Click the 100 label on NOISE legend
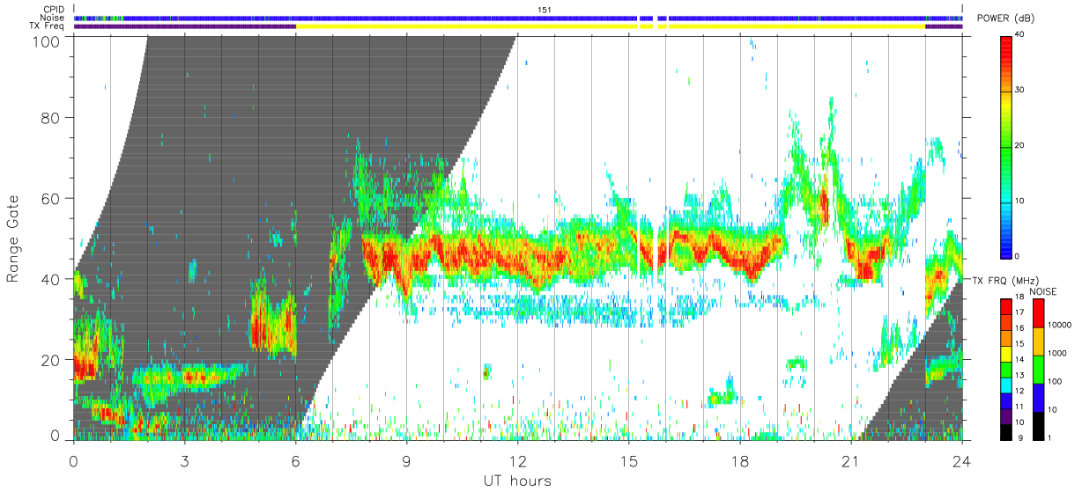Viewport: 1082px width, 499px height. point(1054,381)
